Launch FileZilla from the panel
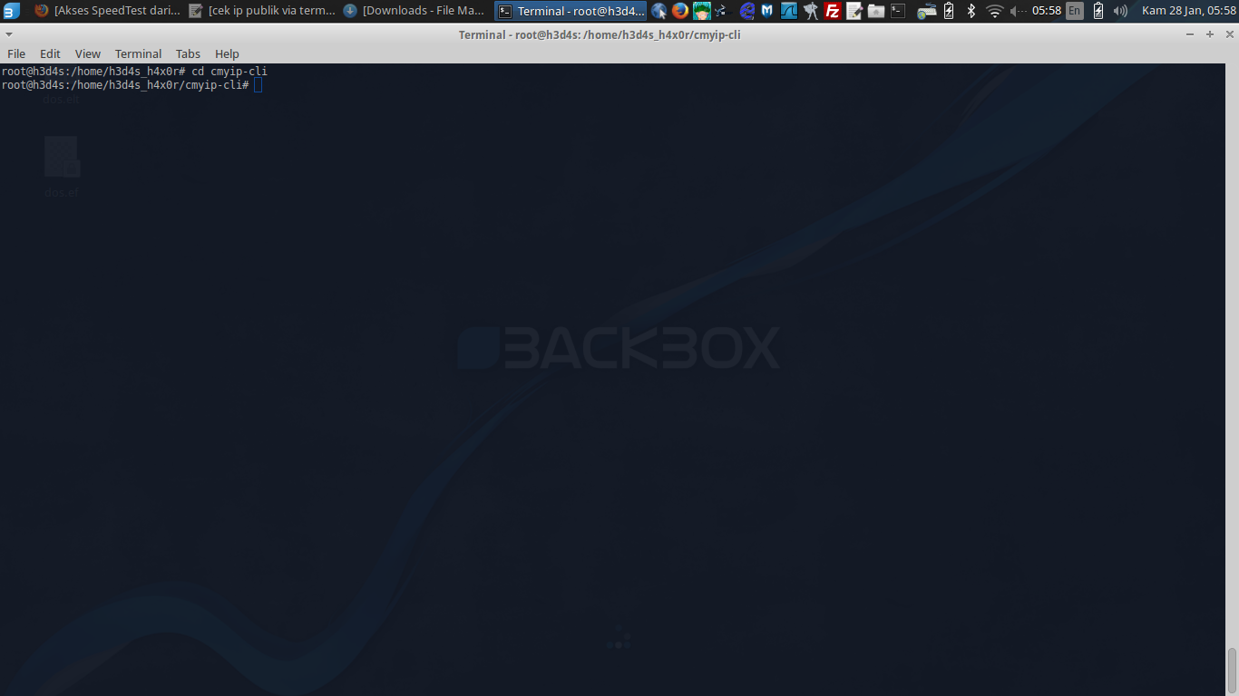 coord(834,11)
